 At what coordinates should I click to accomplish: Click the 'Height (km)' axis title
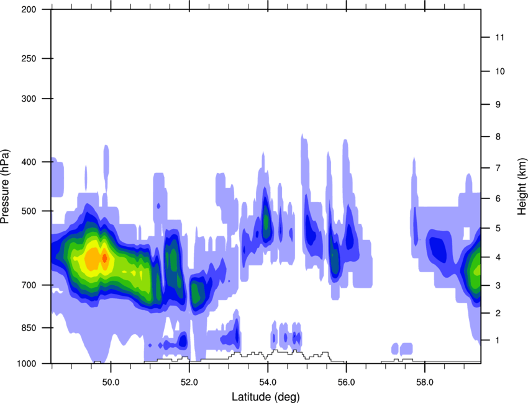pyautogui.click(x=522, y=187)
